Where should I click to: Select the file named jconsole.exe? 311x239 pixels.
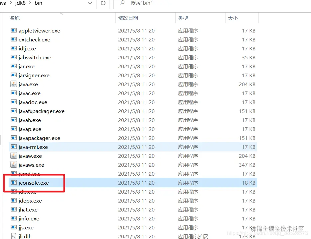point(34,183)
